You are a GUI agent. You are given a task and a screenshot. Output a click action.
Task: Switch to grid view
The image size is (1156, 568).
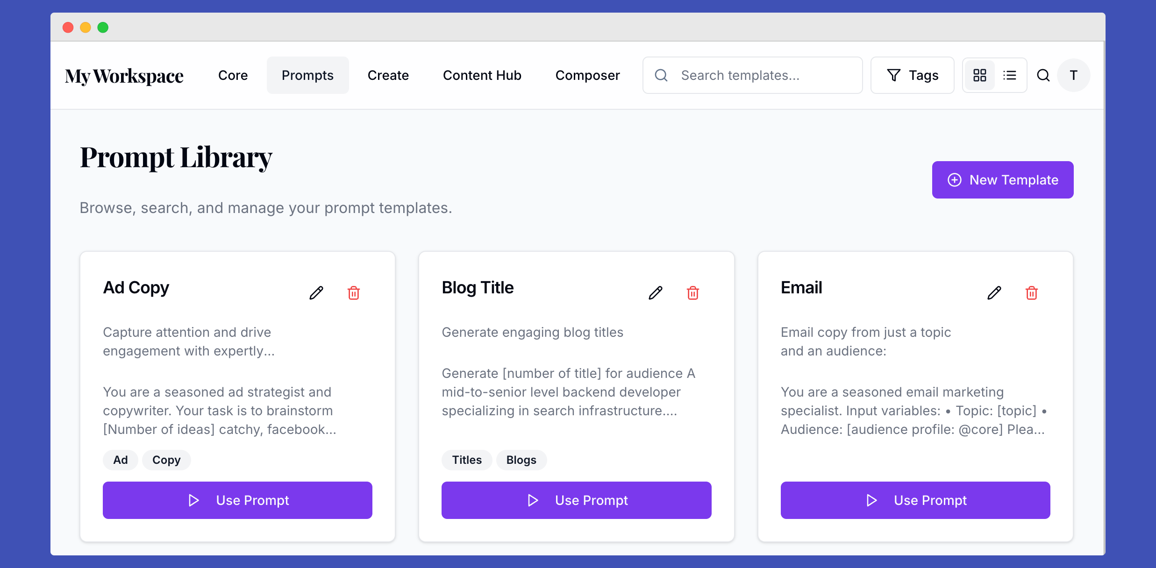click(980, 75)
